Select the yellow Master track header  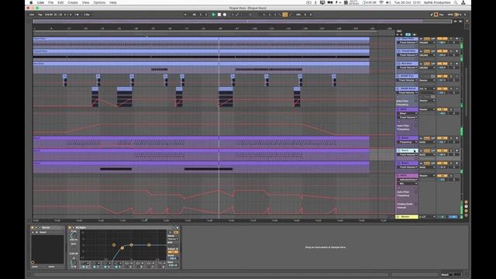[x=407, y=217]
